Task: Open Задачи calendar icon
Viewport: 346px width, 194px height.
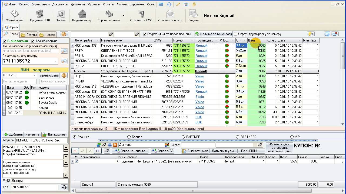Action: [x=194, y=16]
